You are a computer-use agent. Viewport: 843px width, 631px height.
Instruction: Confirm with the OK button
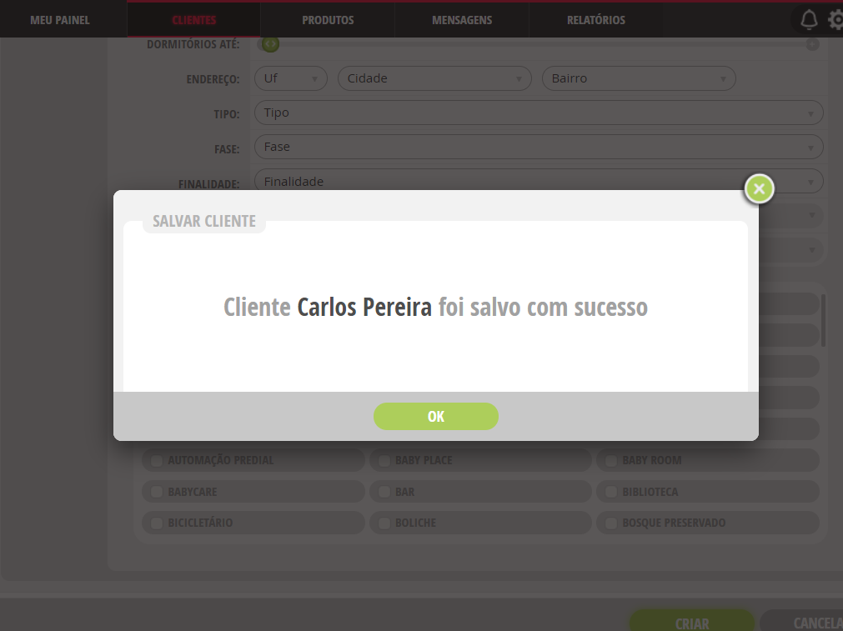435,416
